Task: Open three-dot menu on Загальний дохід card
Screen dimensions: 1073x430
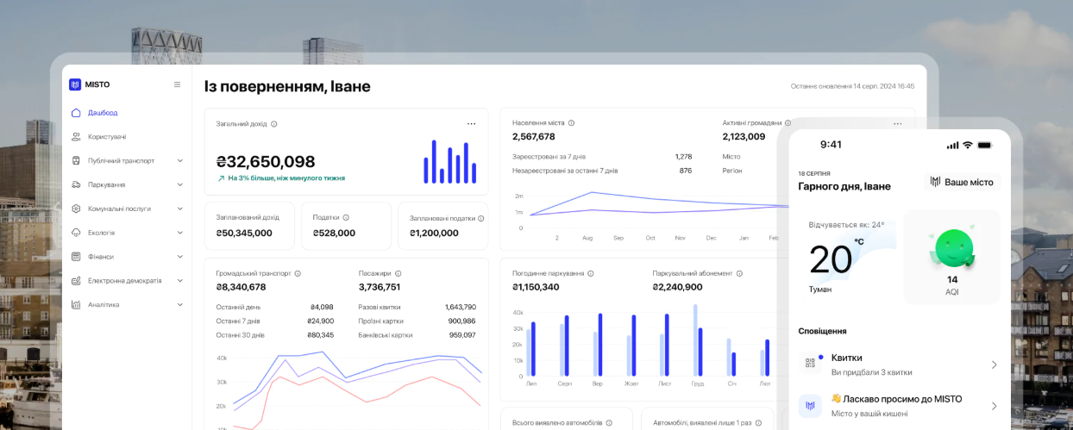Action: coord(471,124)
